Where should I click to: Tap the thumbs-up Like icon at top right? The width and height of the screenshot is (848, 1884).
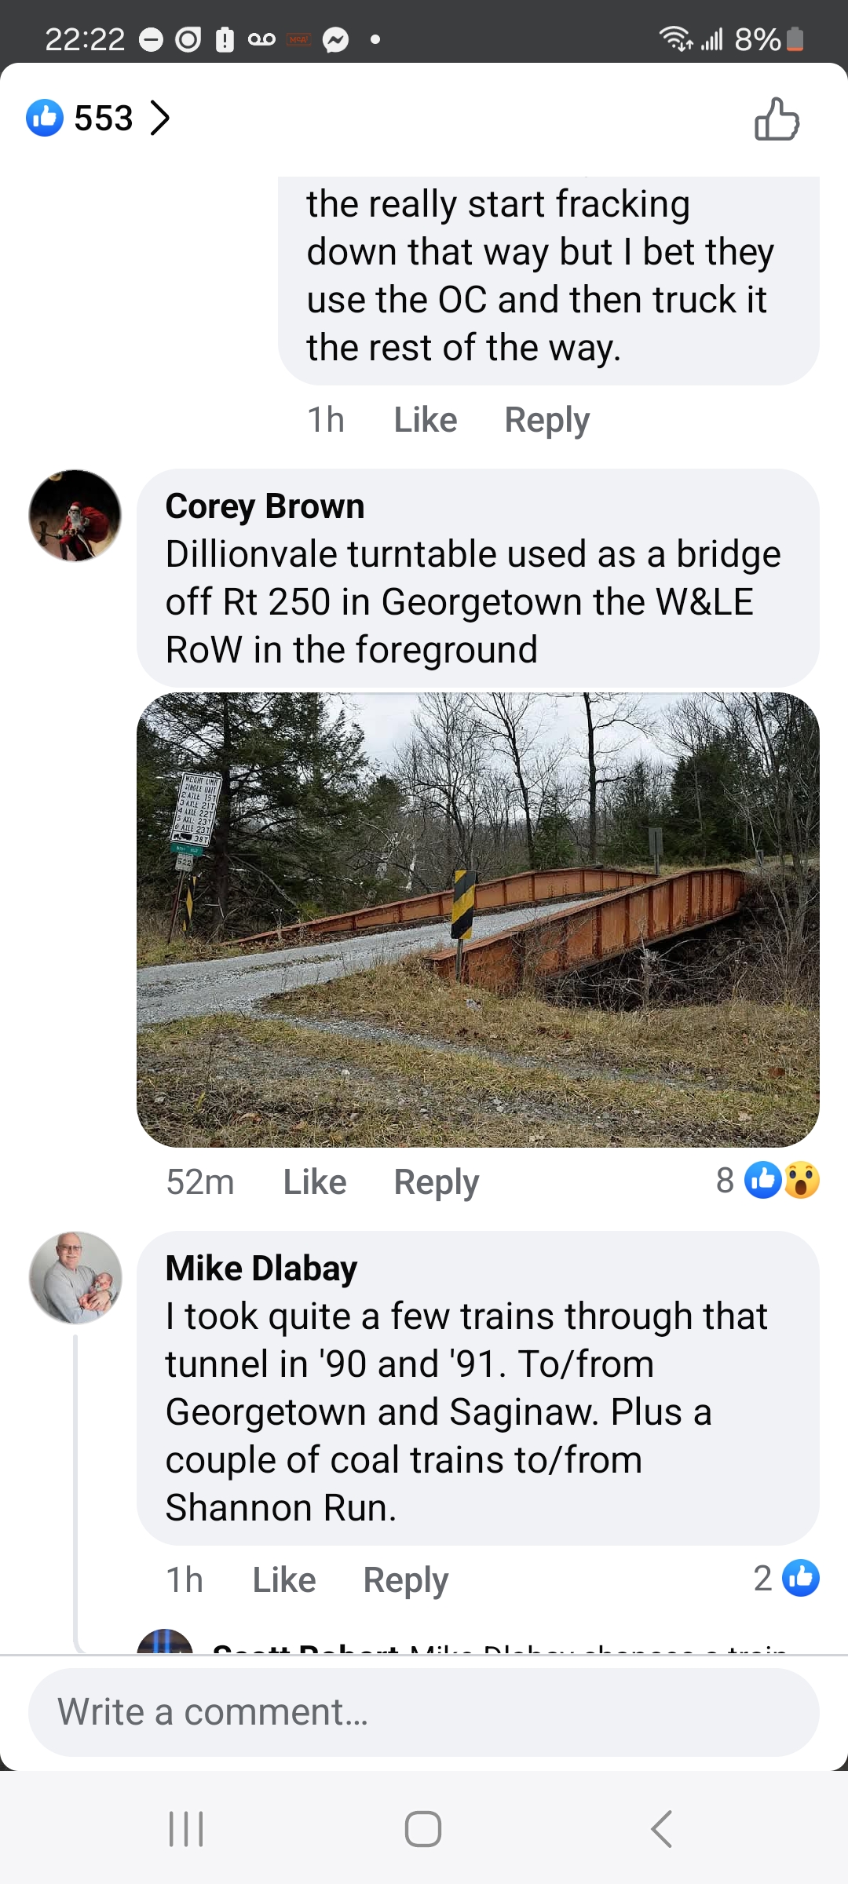[x=777, y=119]
